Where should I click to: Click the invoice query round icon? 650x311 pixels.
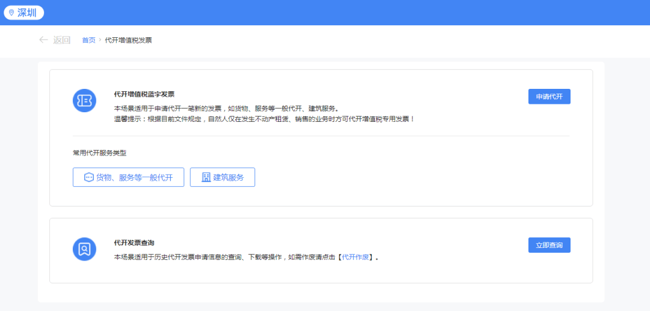[x=85, y=249]
